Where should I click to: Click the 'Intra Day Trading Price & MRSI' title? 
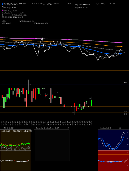tap(53, 128)
